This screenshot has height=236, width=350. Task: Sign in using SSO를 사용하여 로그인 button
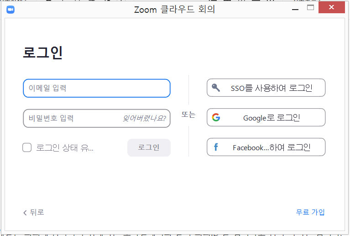pyautogui.click(x=266, y=88)
